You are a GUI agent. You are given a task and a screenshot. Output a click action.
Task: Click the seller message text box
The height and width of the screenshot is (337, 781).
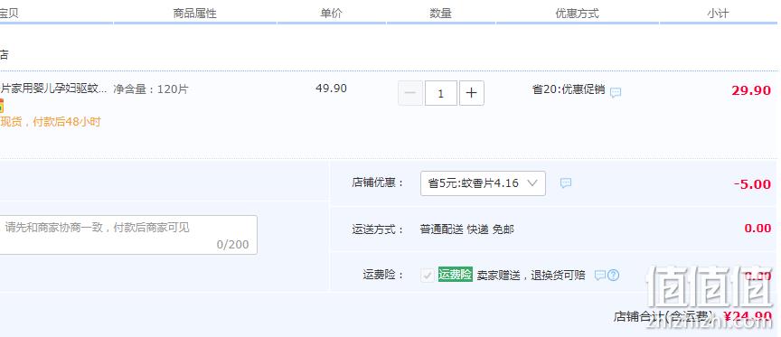coord(128,235)
